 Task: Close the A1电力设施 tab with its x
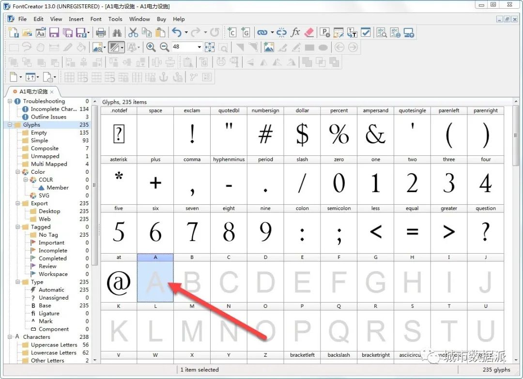52,91
